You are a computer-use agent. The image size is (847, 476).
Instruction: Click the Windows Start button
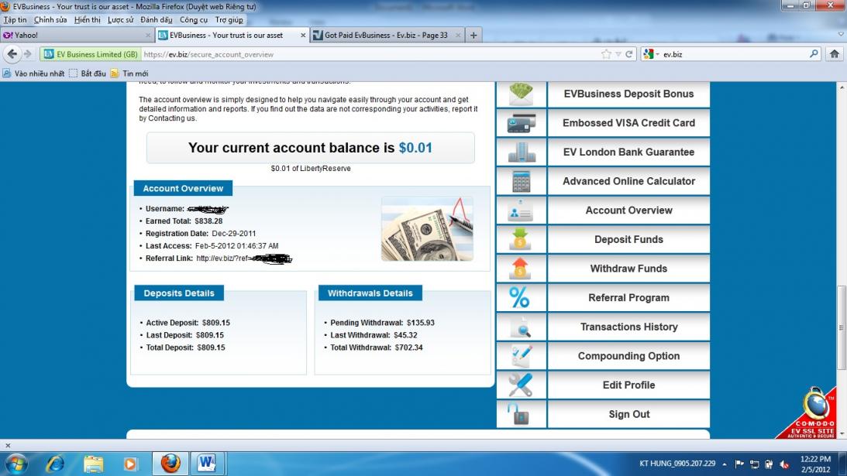point(15,464)
